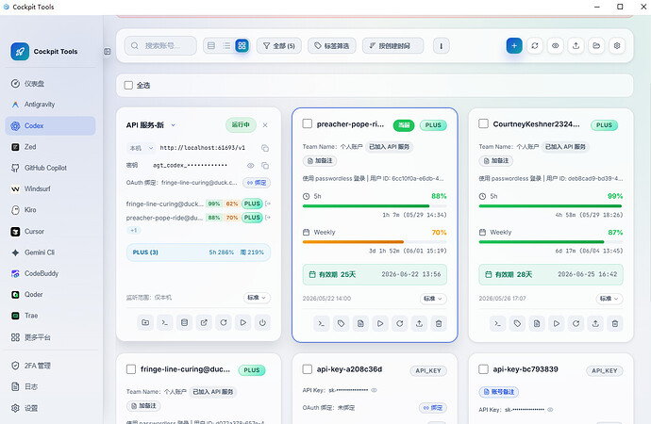The image size is (651, 424).
Task: Expand the +1 more accounts badge
Action: point(134,230)
